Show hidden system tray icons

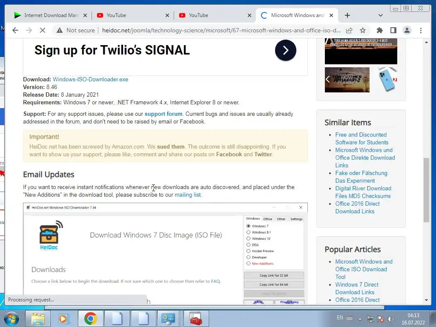point(360,319)
